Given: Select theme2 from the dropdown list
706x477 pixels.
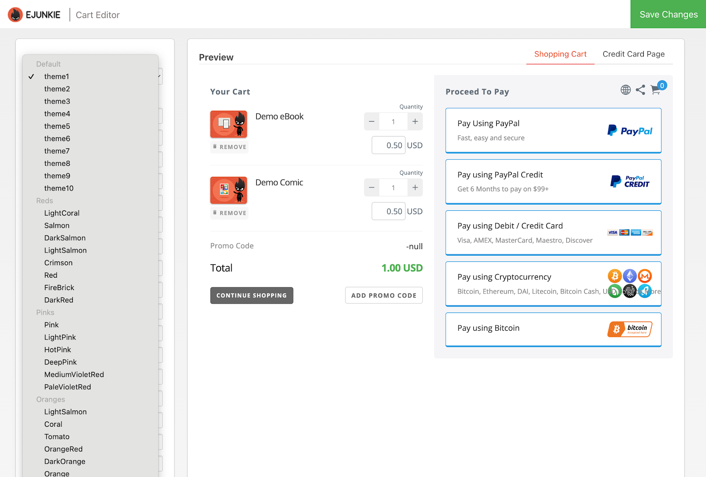Looking at the screenshot, I should [90, 89].
